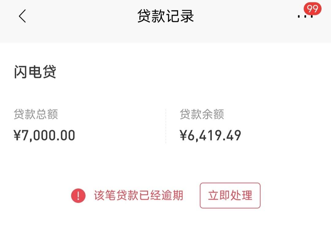Tap the 贷款余额 label
The height and width of the screenshot is (228, 331).
(x=202, y=114)
